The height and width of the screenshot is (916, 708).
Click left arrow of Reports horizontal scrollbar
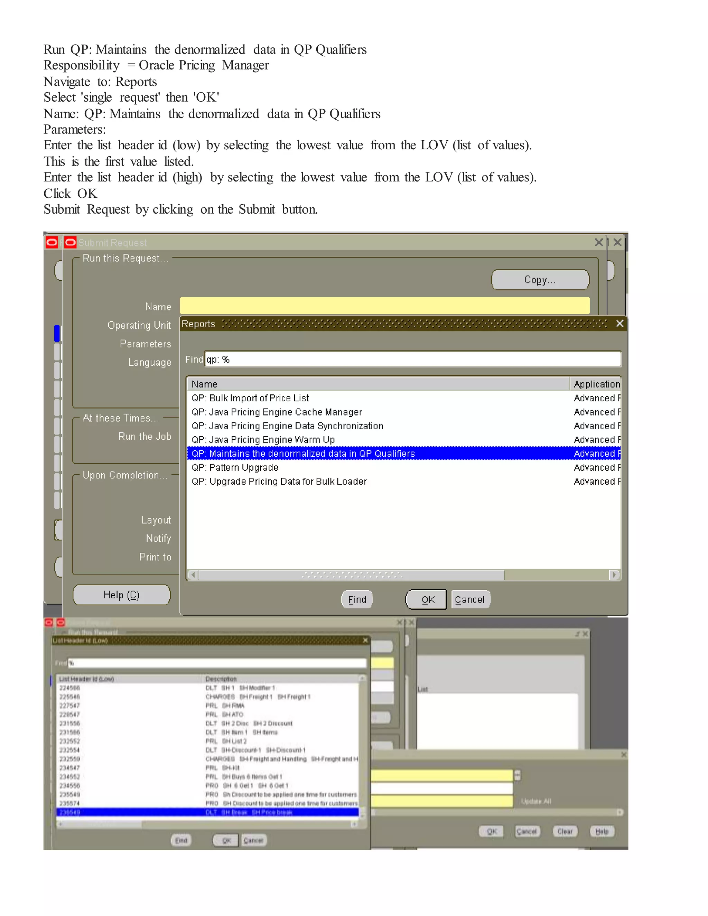(x=193, y=574)
